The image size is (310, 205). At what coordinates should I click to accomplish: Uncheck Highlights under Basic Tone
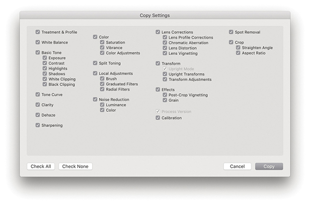45,69
